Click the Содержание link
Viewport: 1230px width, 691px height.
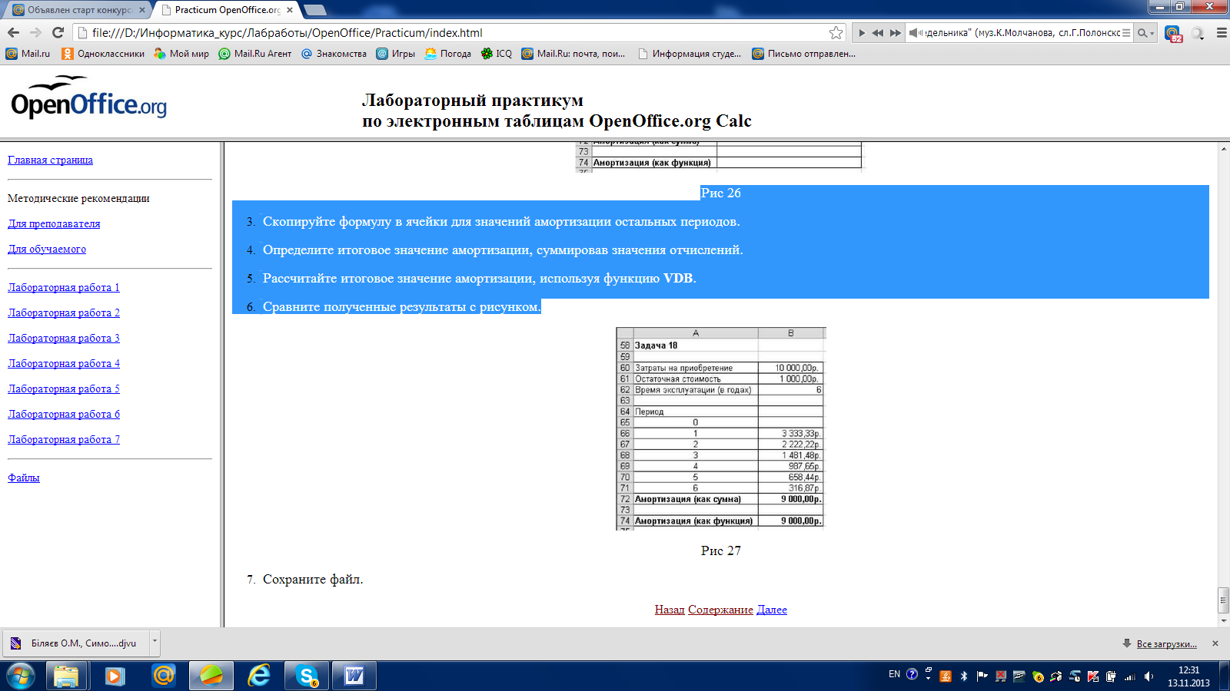tap(720, 610)
